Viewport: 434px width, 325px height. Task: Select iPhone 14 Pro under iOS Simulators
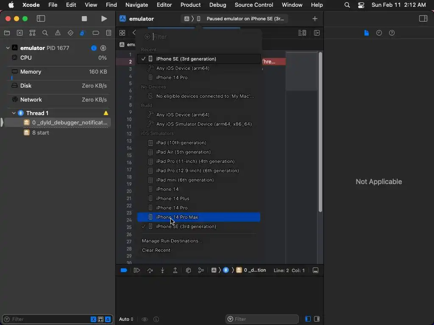pyautogui.click(x=199, y=208)
